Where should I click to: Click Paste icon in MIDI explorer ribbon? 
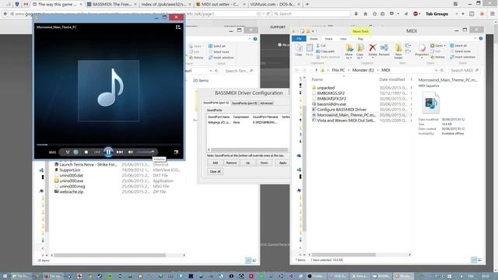tap(310, 50)
